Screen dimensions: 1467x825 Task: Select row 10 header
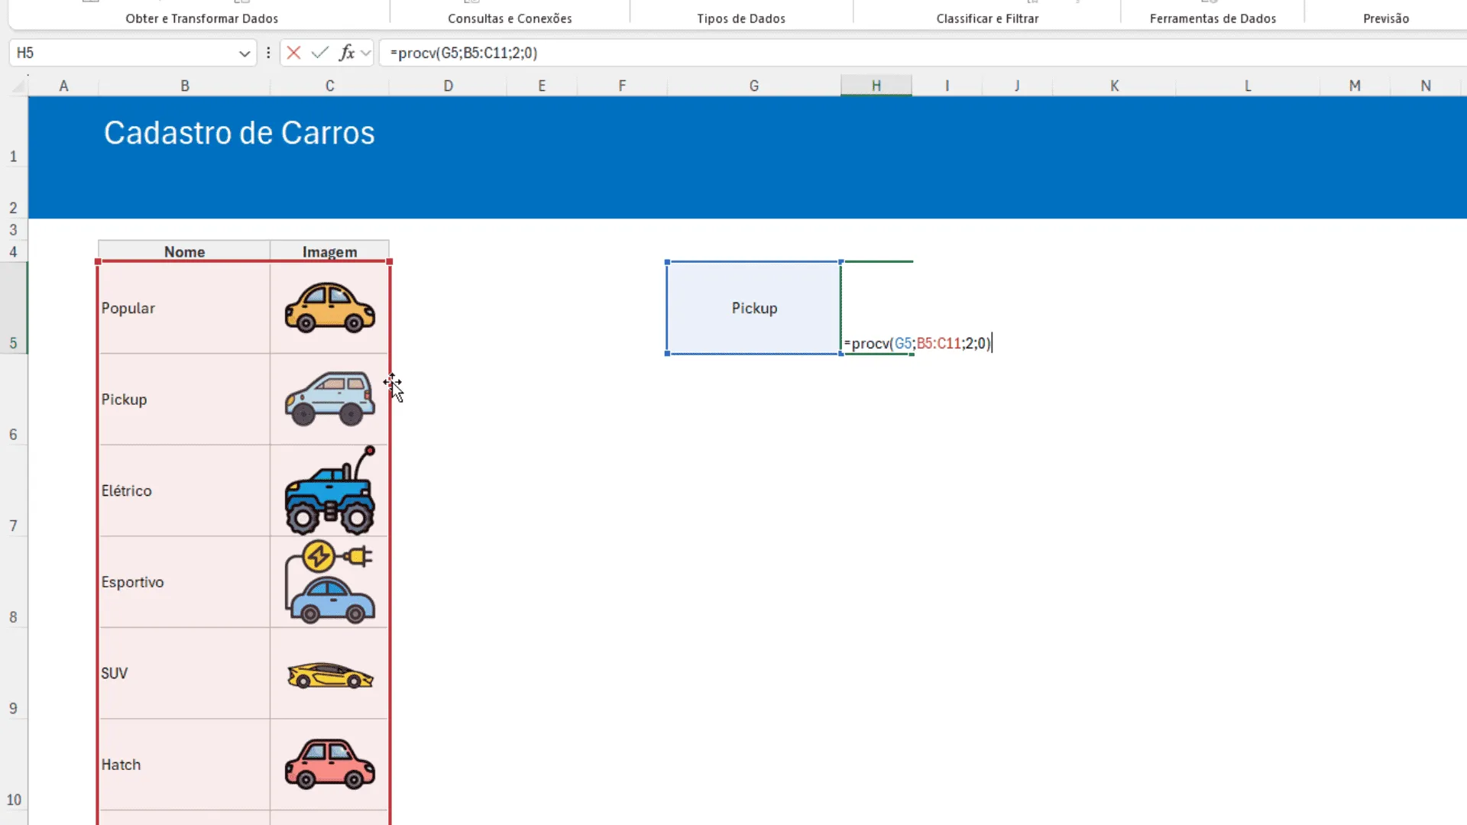click(14, 764)
